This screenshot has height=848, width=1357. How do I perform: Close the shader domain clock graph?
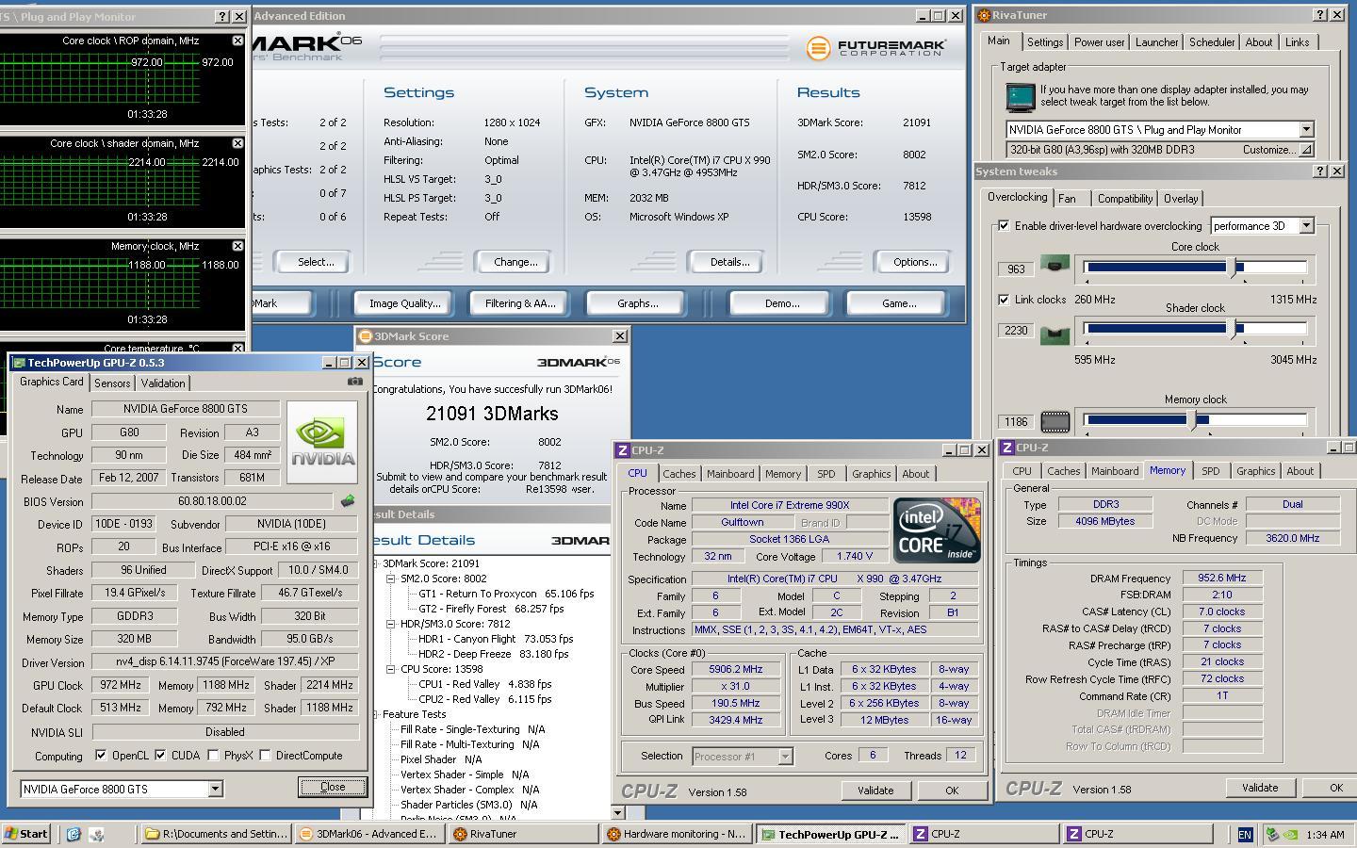pos(237,143)
